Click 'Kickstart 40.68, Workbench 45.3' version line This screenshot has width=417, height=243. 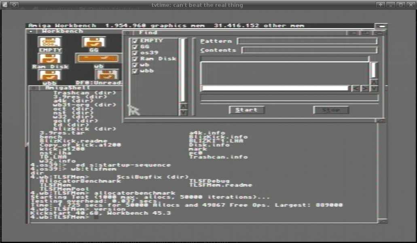(101, 213)
